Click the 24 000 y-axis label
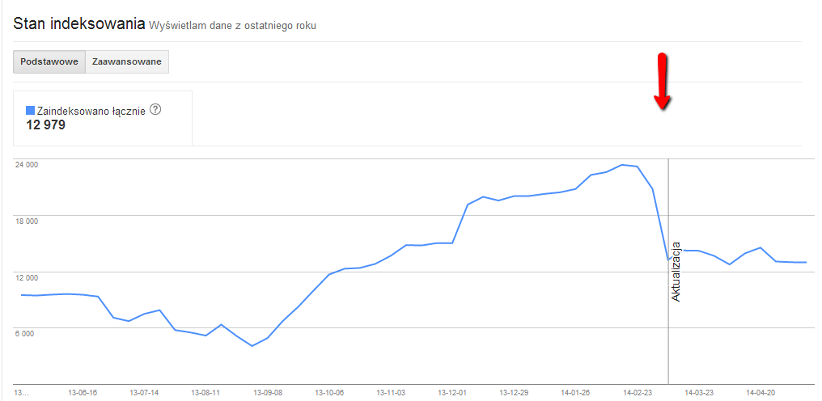 coord(27,165)
